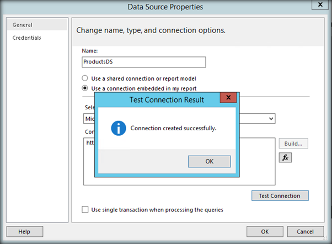Select 'Use a shared connection or report model'
This screenshot has height=244, width=332.
(85, 78)
